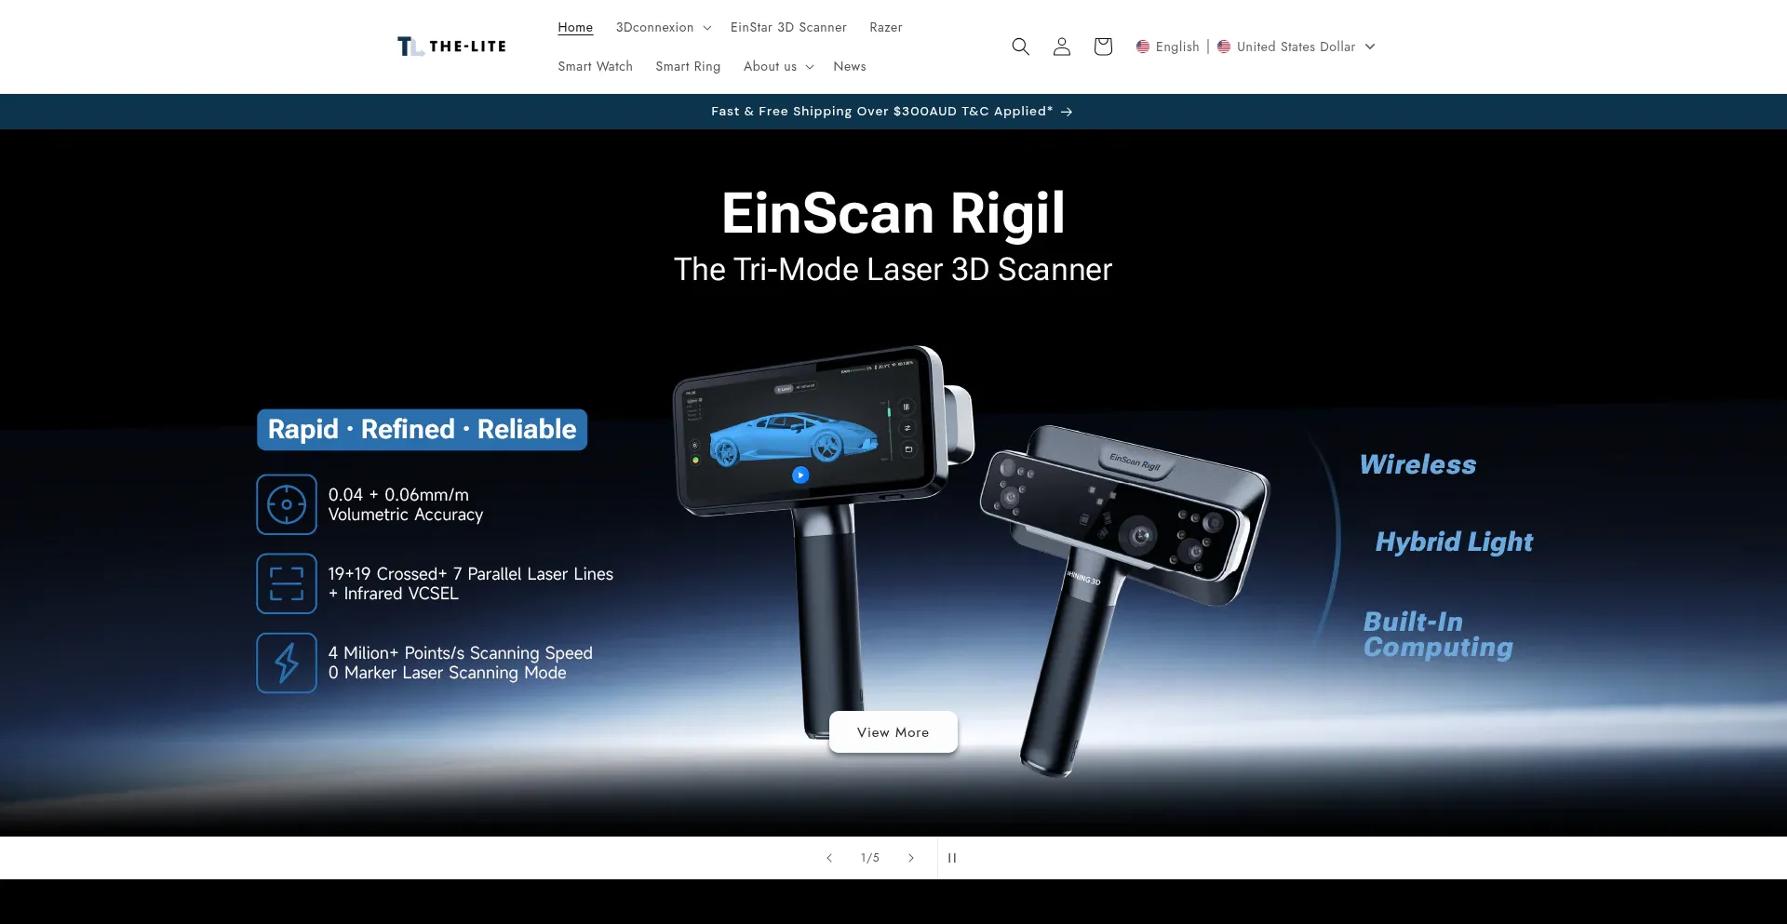Open the Razer menu item

[x=886, y=28]
